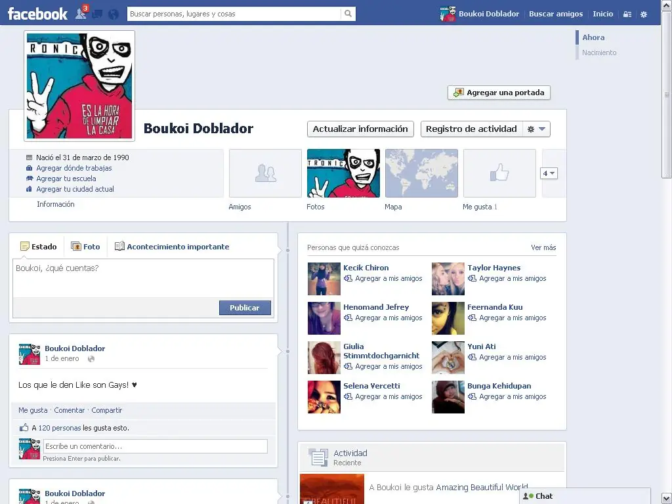Click Agregar tu escuela link
Image resolution: width=672 pixels, height=504 pixels.
tap(66, 178)
